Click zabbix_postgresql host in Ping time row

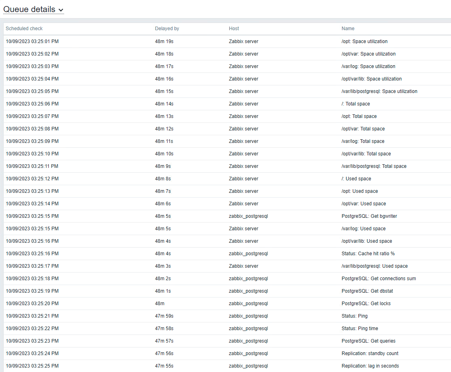point(248,328)
